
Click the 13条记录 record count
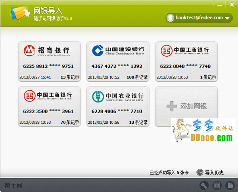(x=70, y=77)
